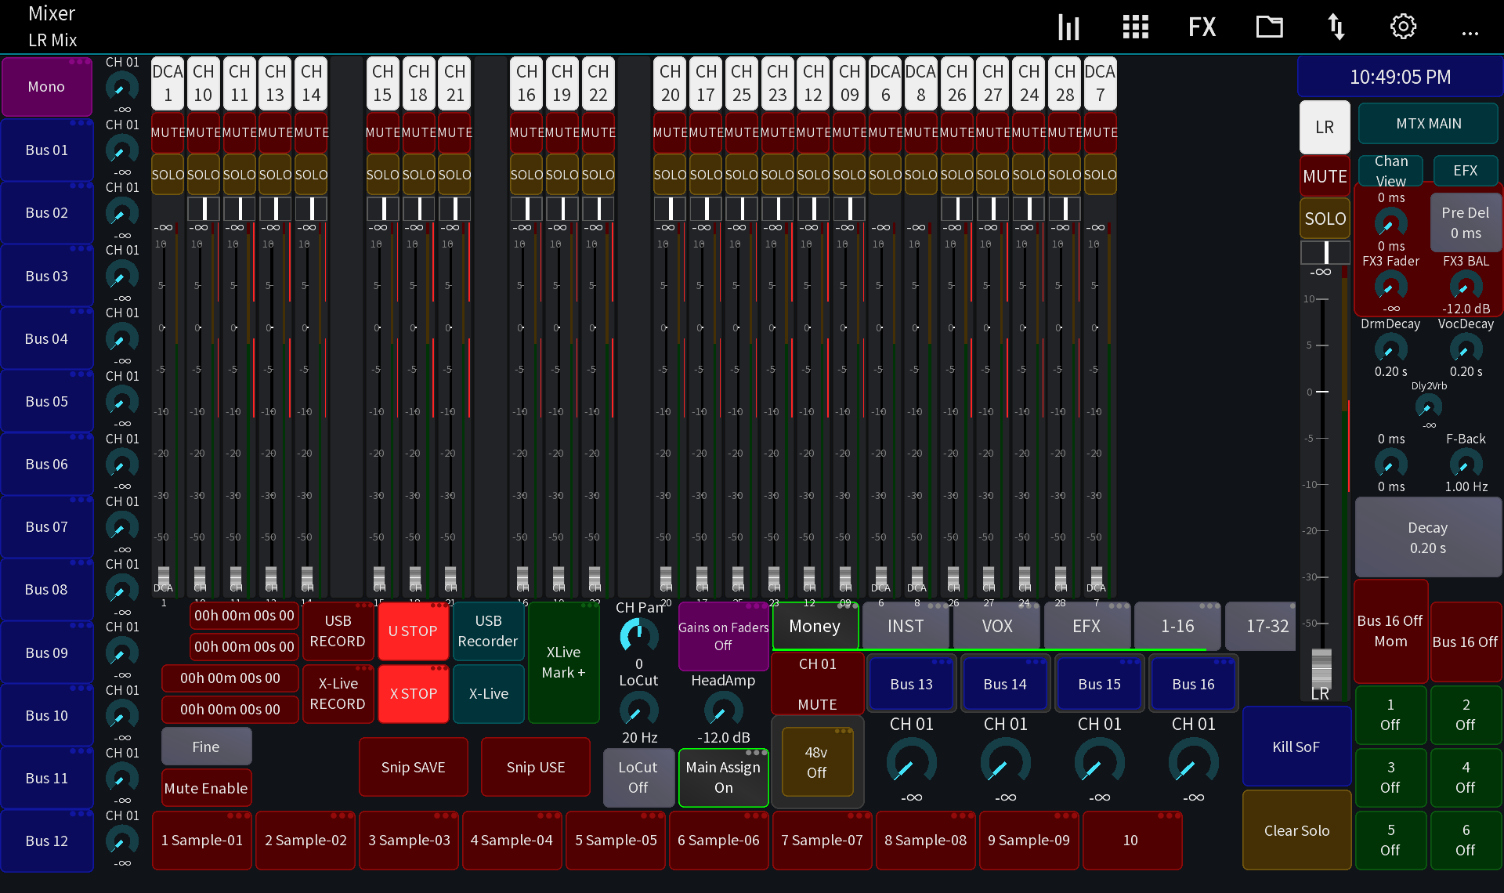Open the mixer faders view icon
Viewport: 1504px width, 893px height.
[x=1068, y=27]
